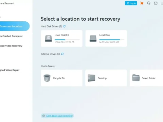The height and width of the screenshot is (122, 163).
Task: Select the second Local Disk drive icon
Action: [93, 39]
